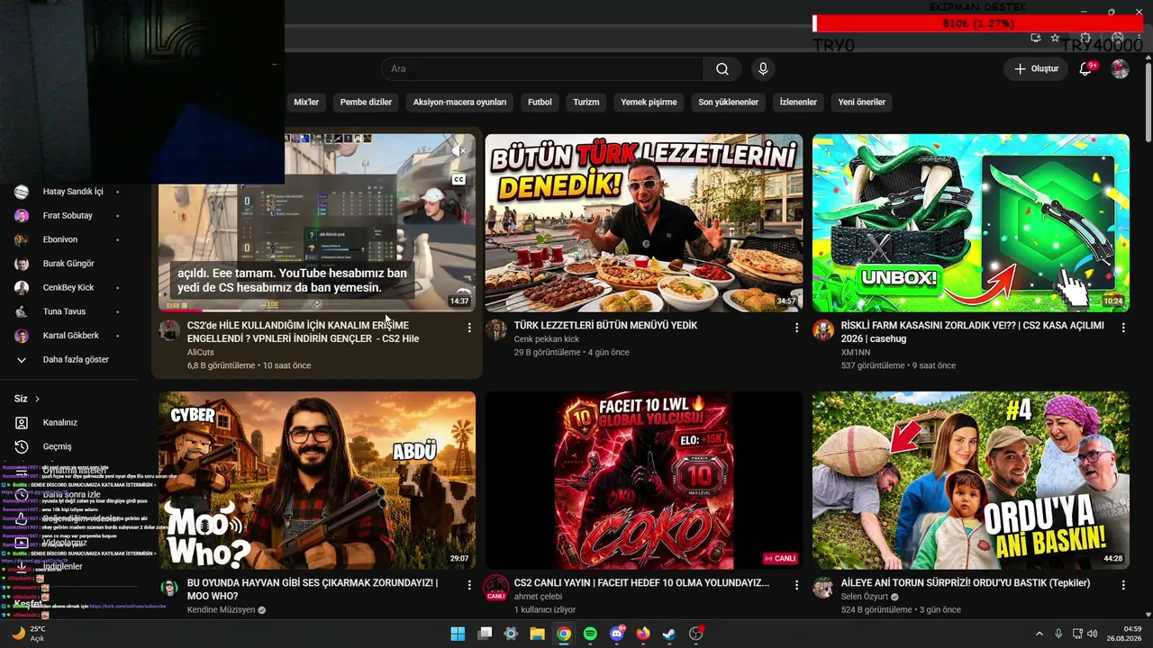The width and height of the screenshot is (1153, 648).
Task: Open OBS Studio from the taskbar
Action: tap(696, 634)
